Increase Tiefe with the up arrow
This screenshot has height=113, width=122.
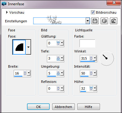pyautogui.click(x=58, y=57)
